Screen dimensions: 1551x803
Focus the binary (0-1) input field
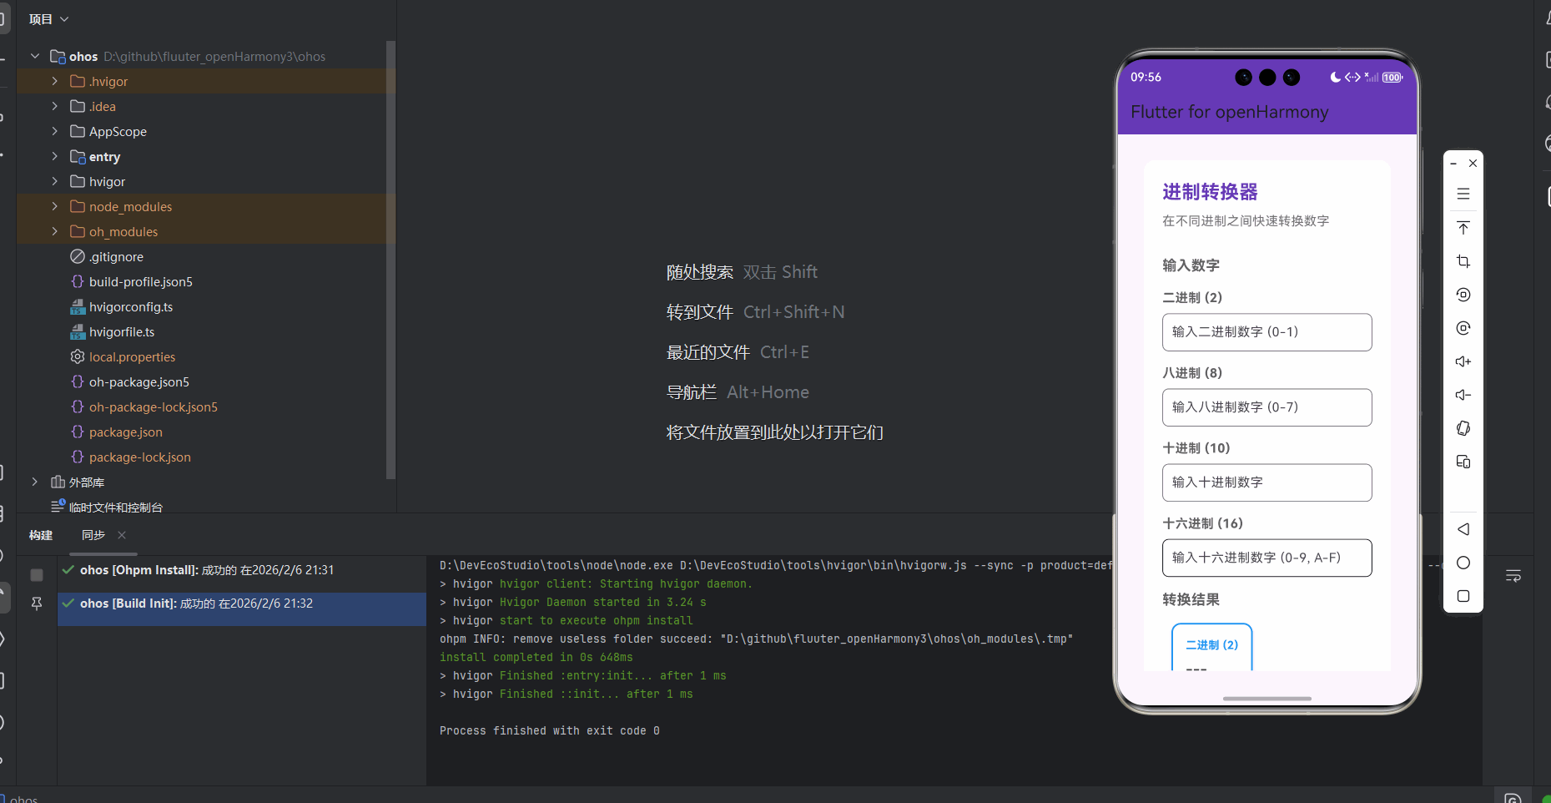coord(1266,332)
